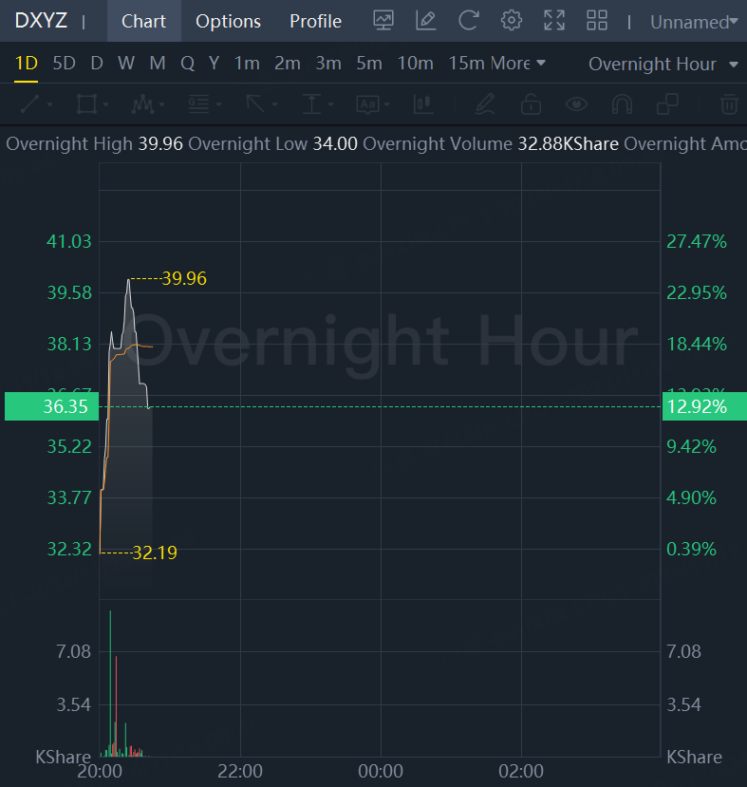Refresh the chart with the reload icon
This screenshot has height=787, width=747.
(469, 21)
